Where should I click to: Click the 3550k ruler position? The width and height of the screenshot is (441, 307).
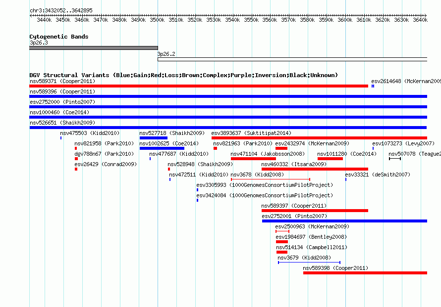click(251, 20)
